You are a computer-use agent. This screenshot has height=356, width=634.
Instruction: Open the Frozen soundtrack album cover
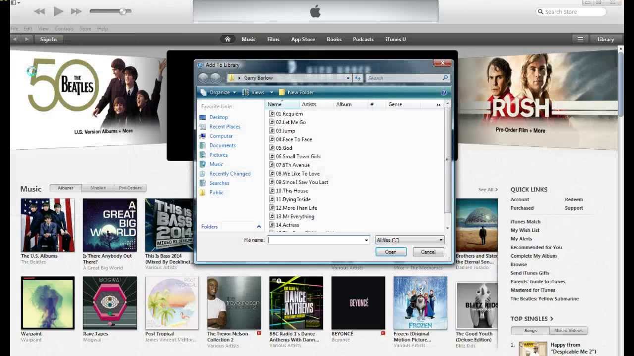tap(421, 303)
